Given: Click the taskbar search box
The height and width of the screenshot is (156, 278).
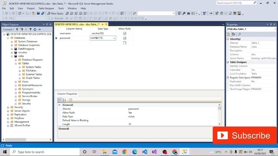Looking at the screenshot, I should pos(44,152).
